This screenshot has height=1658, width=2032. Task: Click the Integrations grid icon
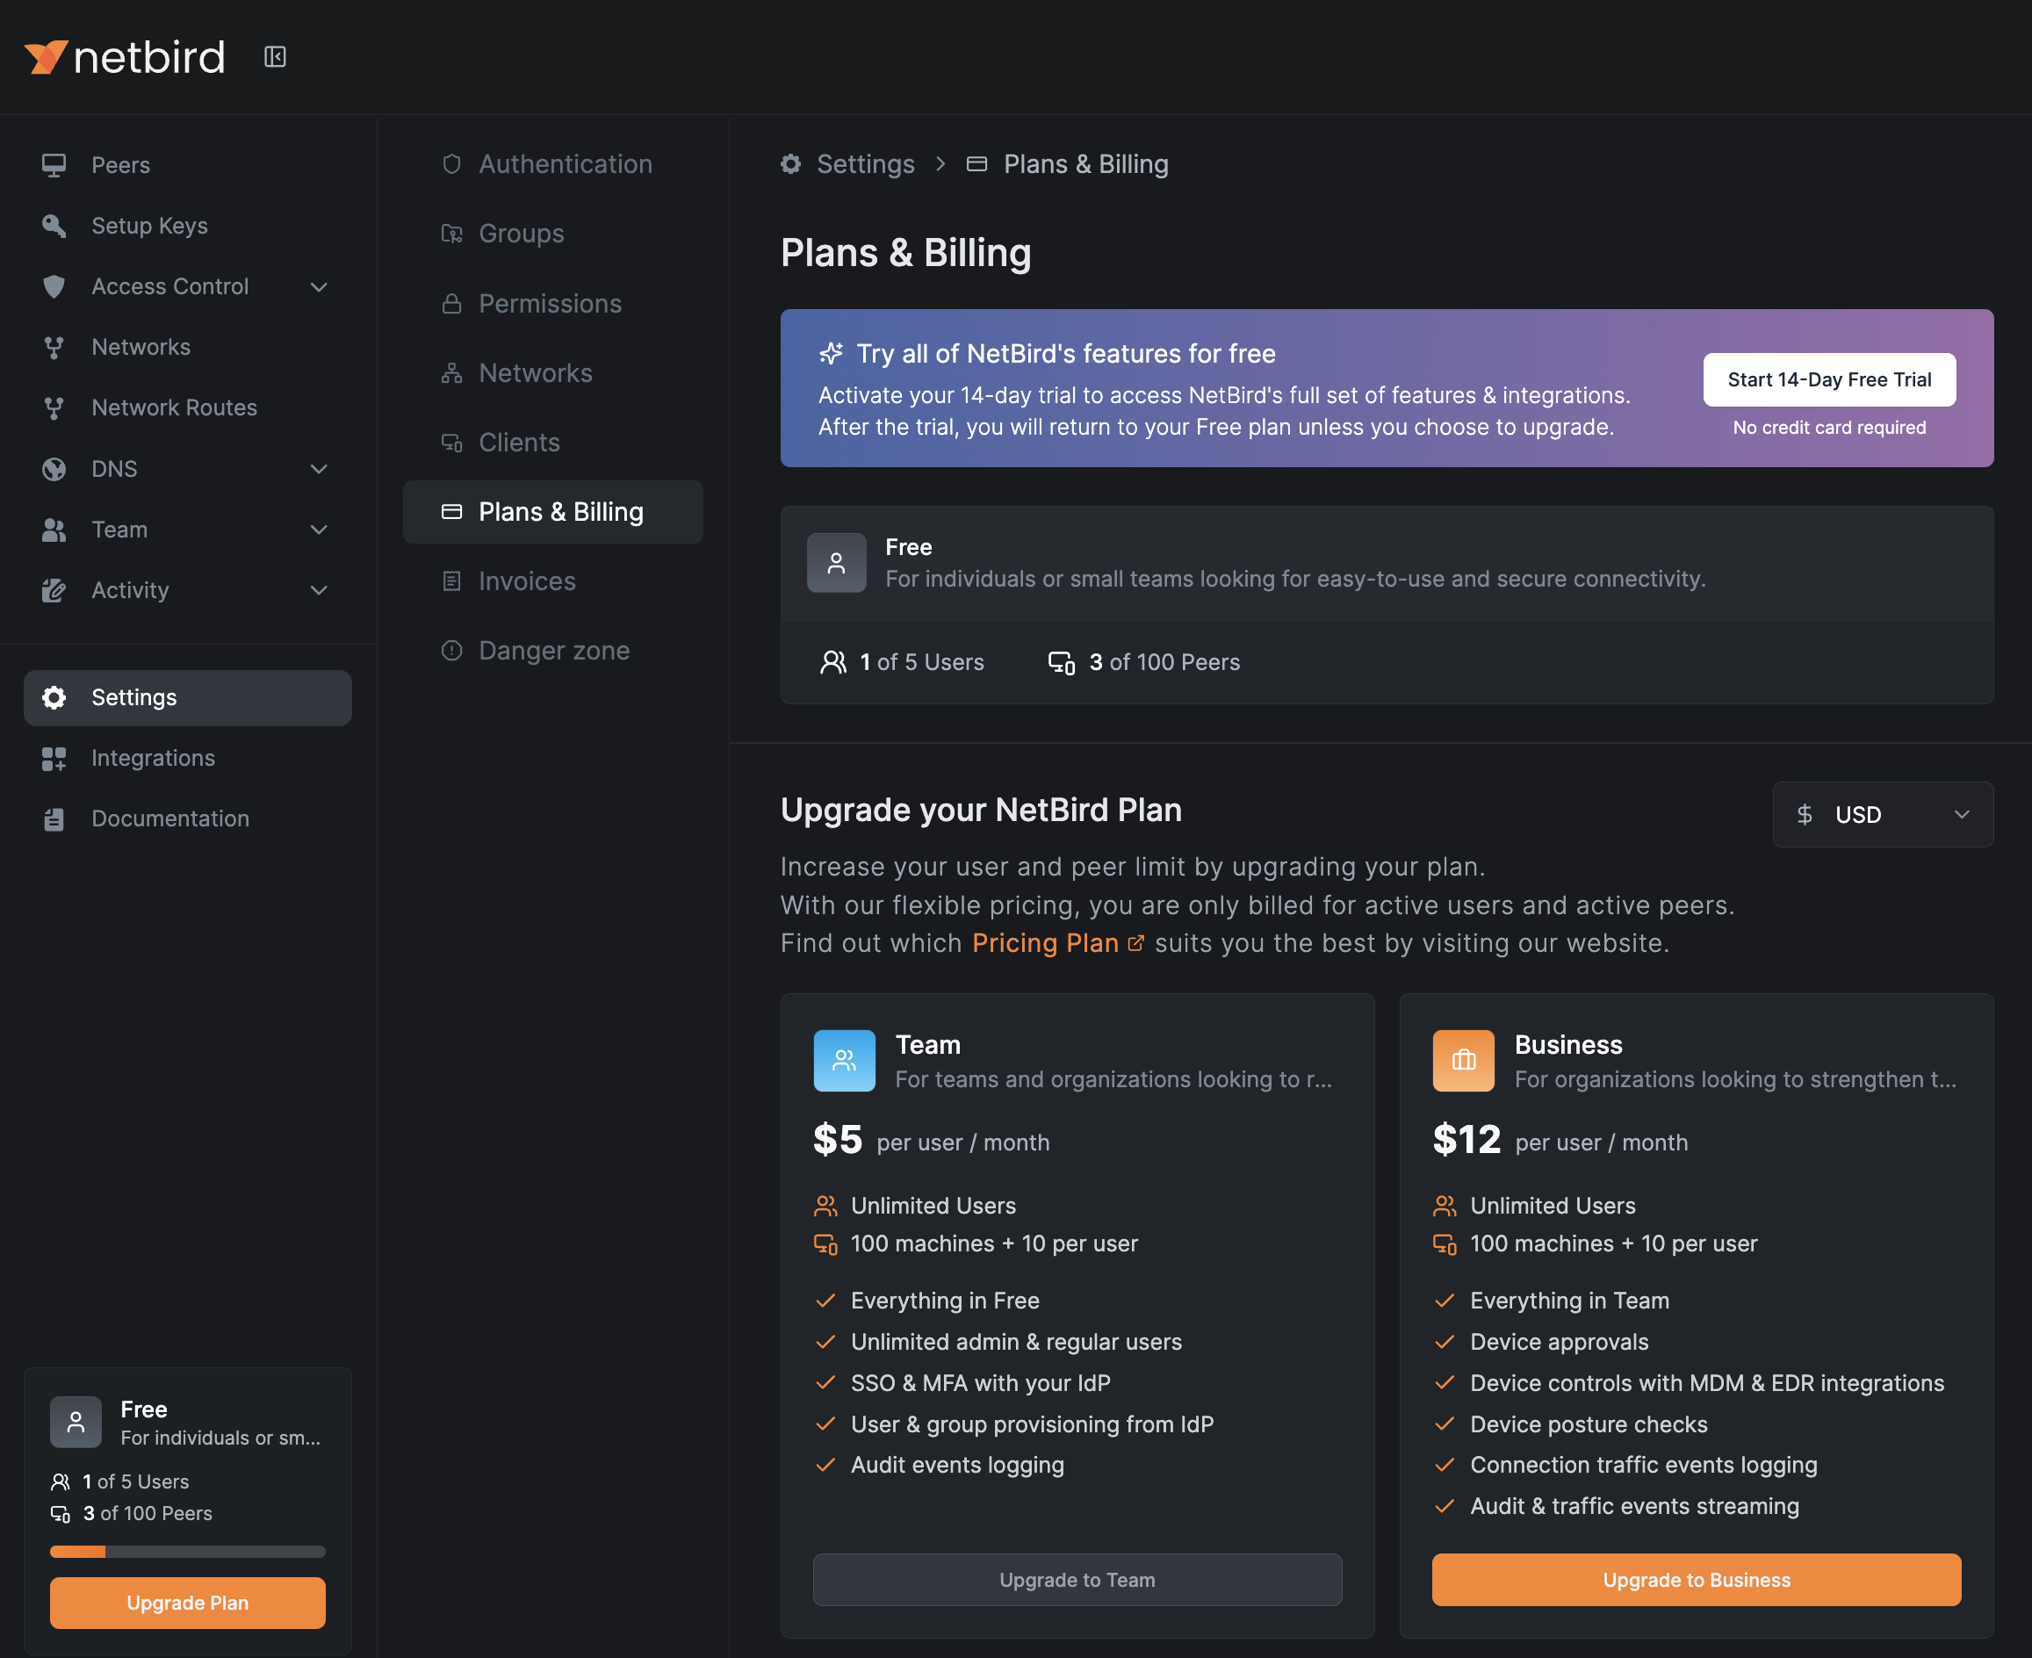(x=54, y=759)
